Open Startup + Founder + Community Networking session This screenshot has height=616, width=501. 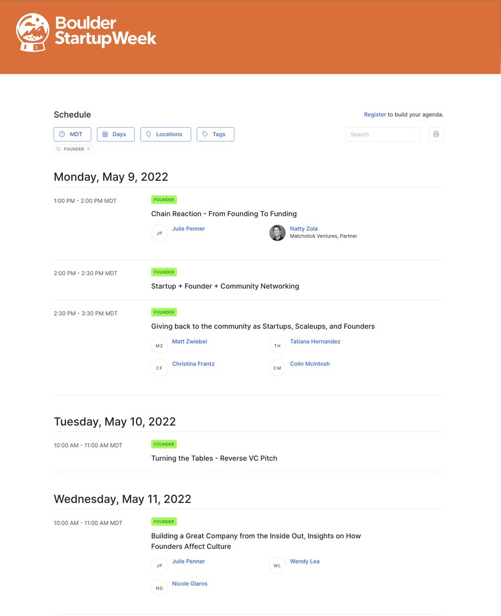coord(225,286)
